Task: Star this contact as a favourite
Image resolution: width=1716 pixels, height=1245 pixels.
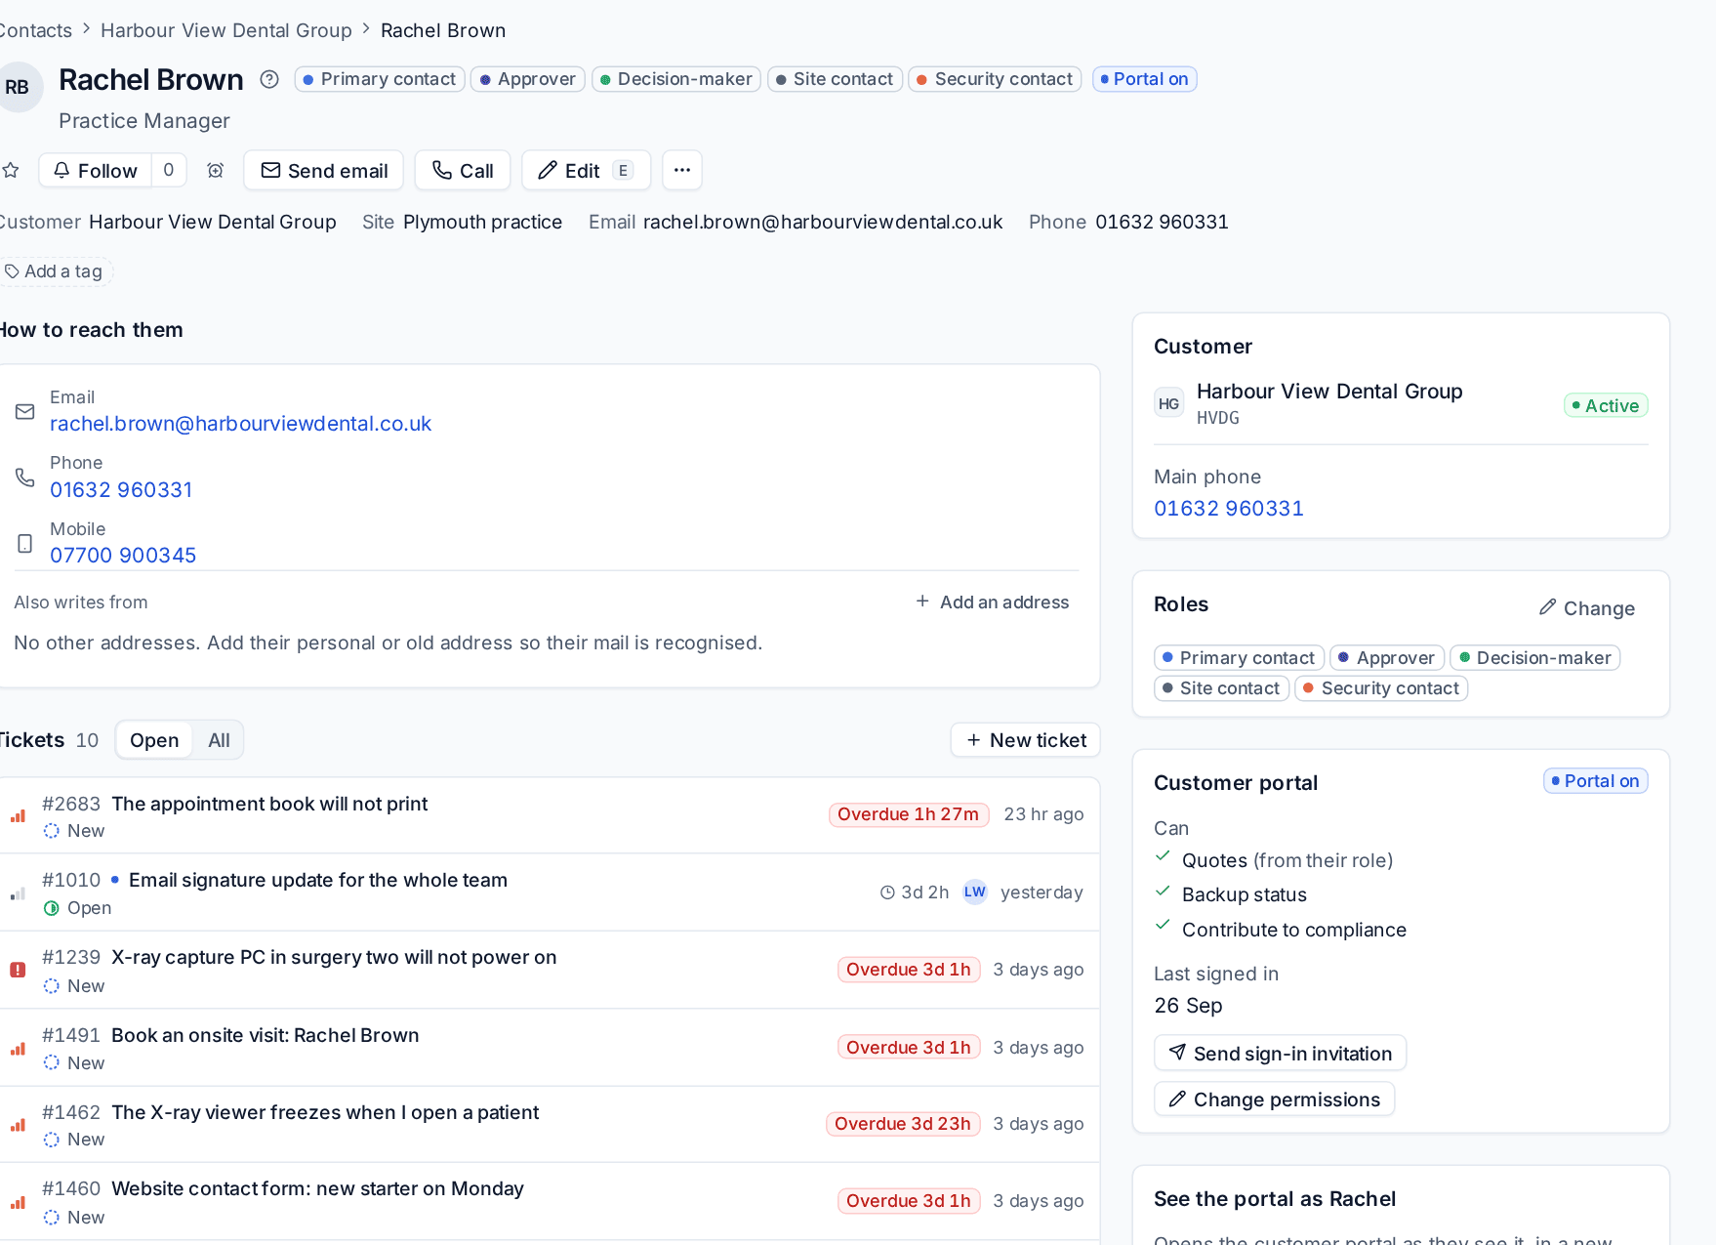Action: (11, 171)
